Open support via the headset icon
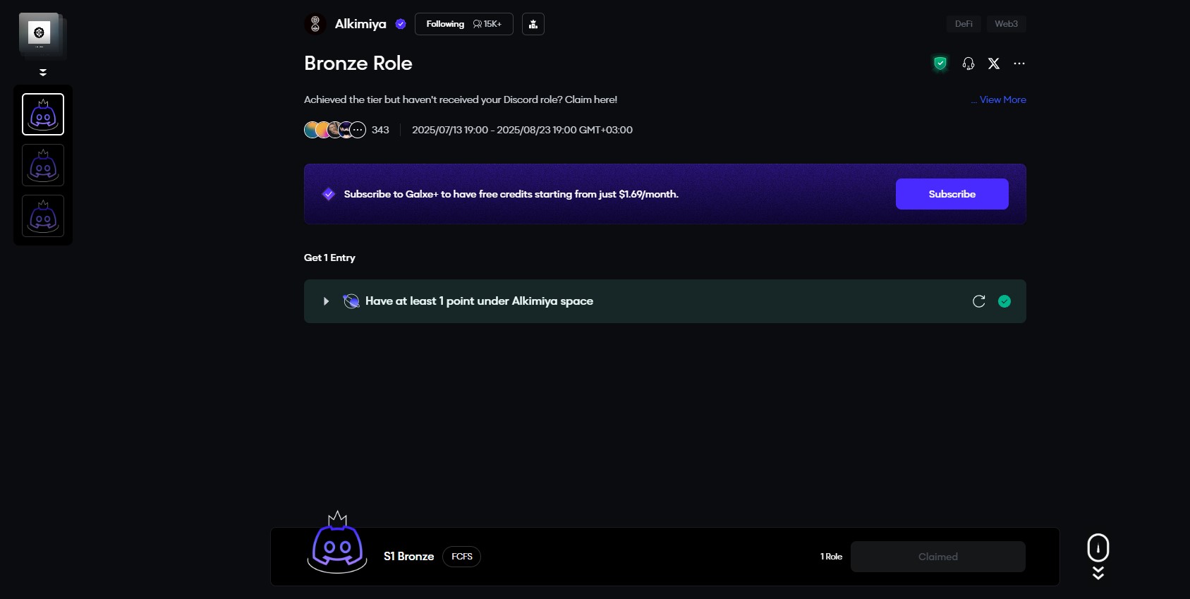The image size is (1190, 599). pos(969,63)
